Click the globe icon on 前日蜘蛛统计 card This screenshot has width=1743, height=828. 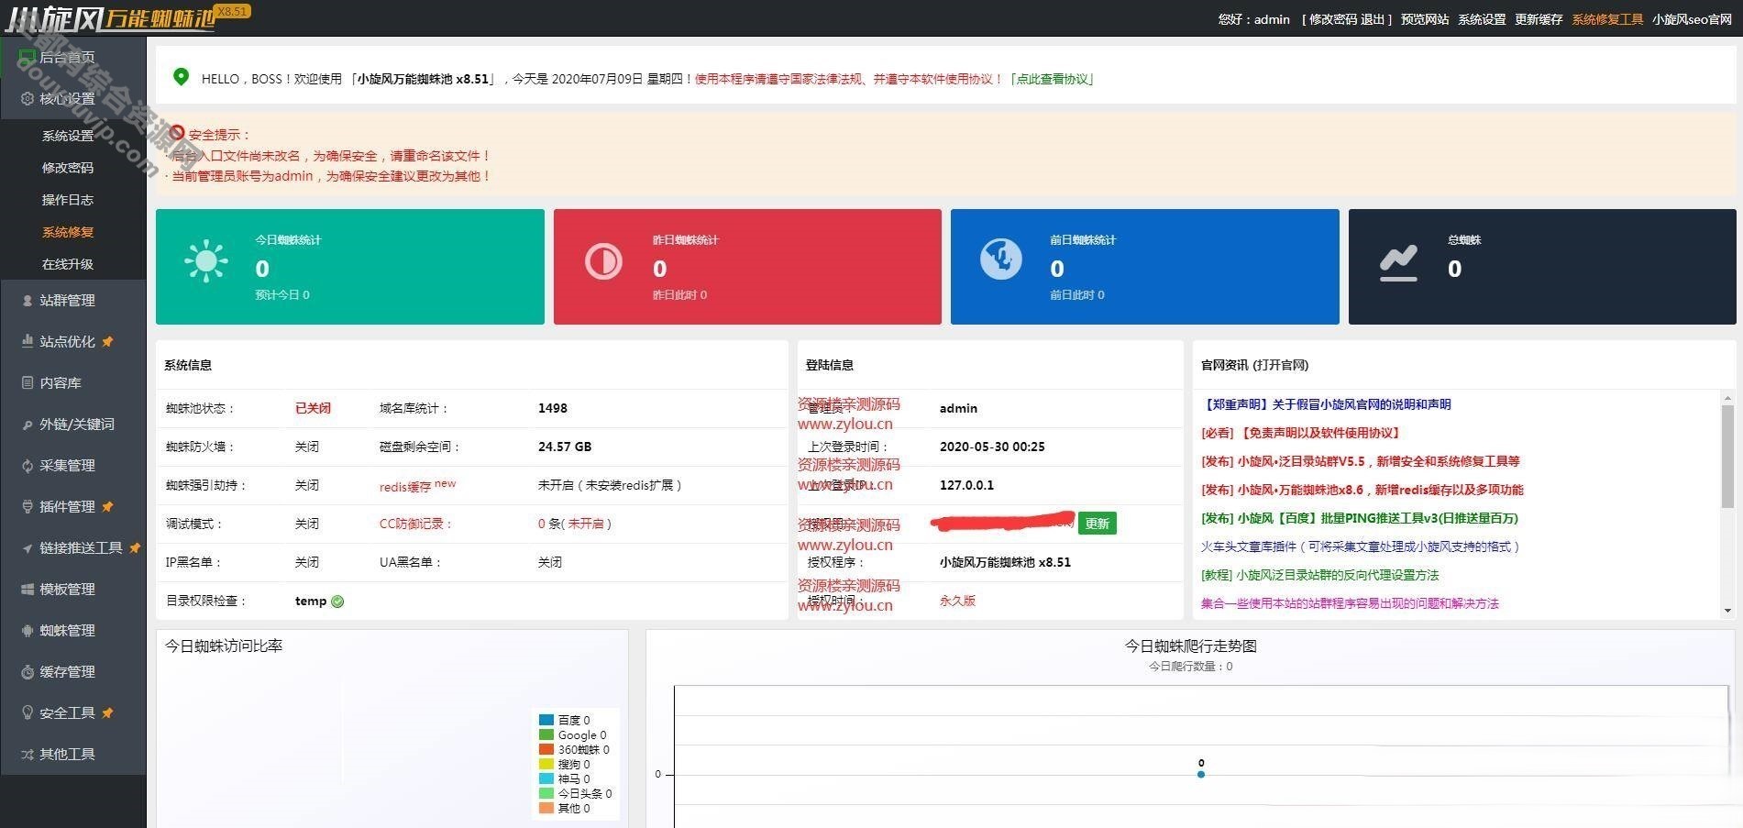pyautogui.click(x=1000, y=259)
